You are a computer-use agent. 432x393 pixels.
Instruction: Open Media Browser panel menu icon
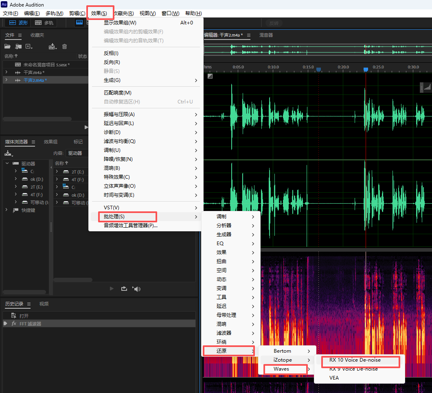point(33,142)
